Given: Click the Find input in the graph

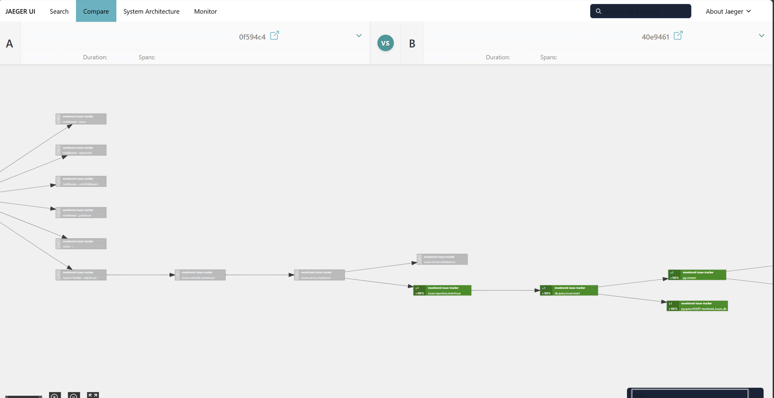Looking at the screenshot, I should [689, 394].
